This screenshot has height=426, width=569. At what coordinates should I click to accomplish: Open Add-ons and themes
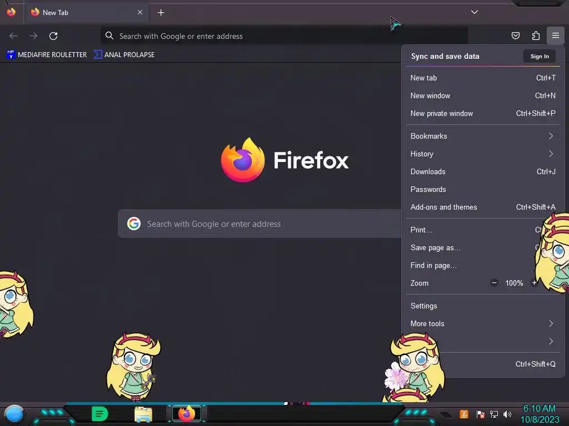click(483, 207)
